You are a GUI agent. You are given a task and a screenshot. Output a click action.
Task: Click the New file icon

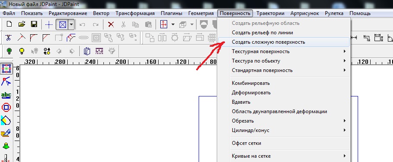[x=9, y=24]
